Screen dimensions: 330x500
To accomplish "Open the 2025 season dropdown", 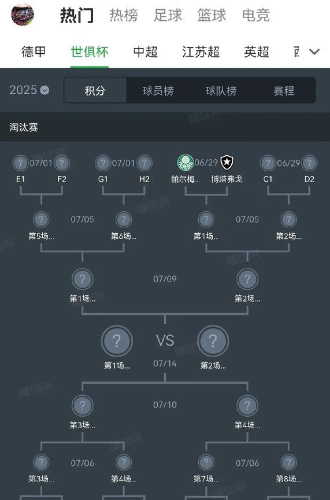I will [x=29, y=90].
